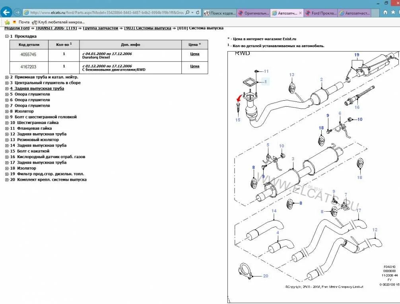Viewport: 400px width, 304px height.
Task: Expand 19 Фильтр прод.сгор. дизельн. топл.
Action: [x=7, y=174]
